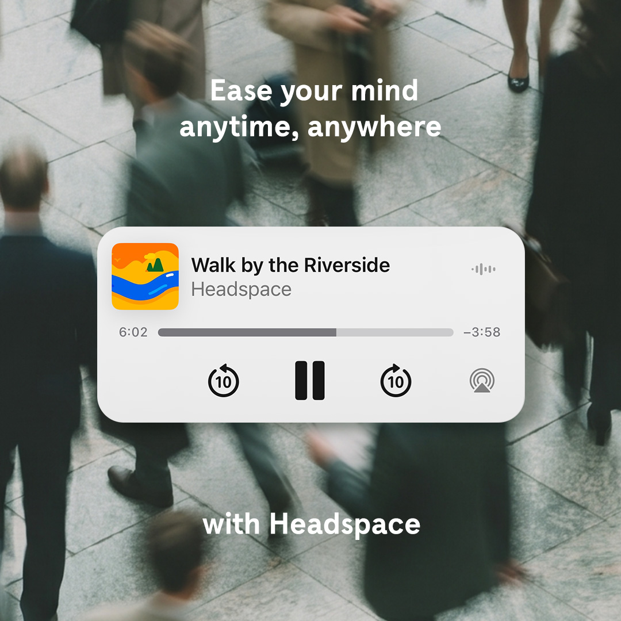Pause the playing meditation

tap(310, 380)
